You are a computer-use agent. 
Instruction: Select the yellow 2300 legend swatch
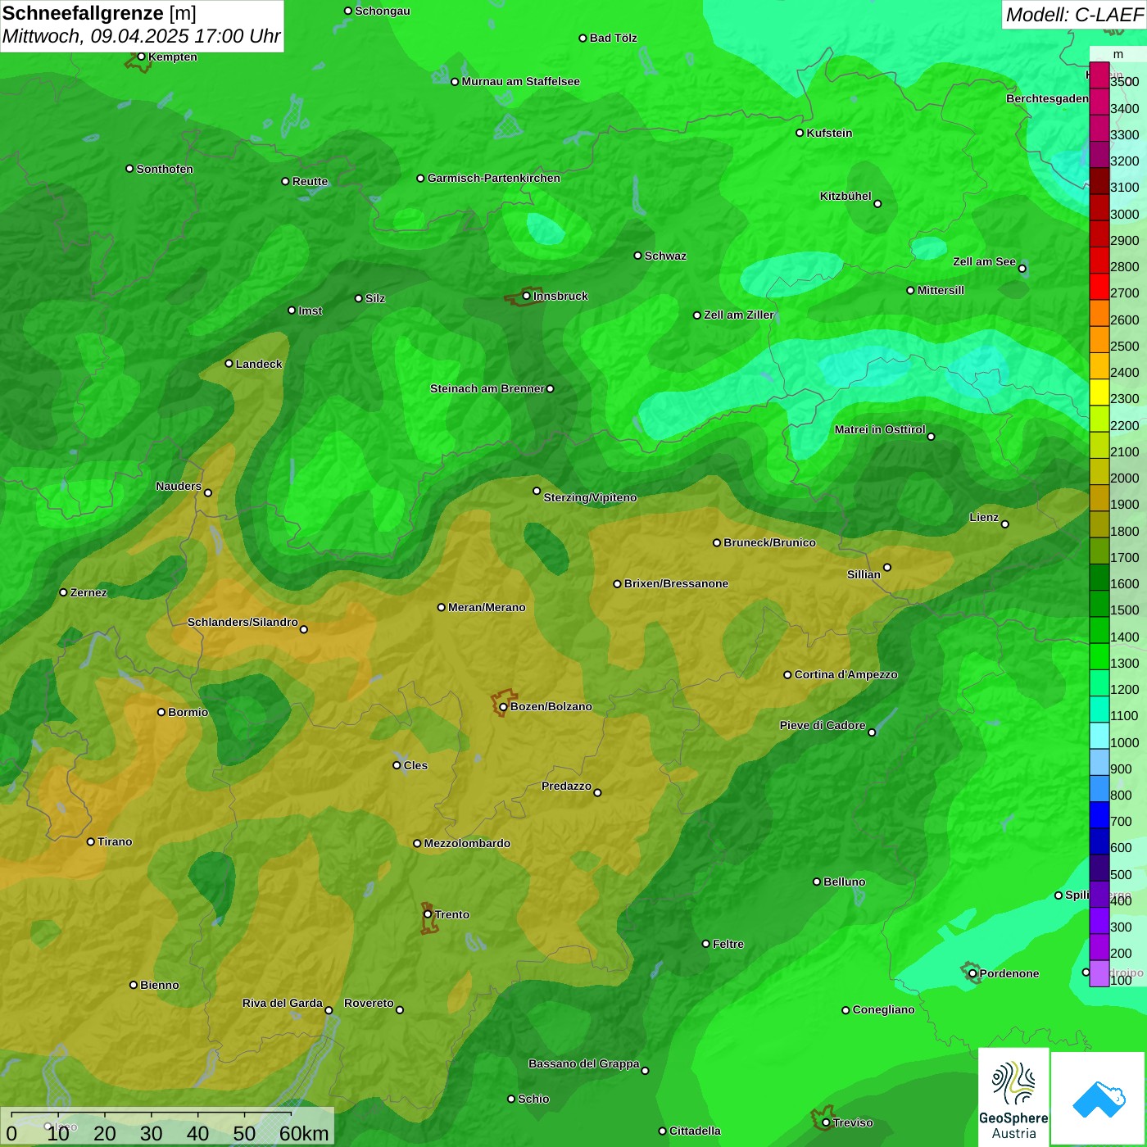[1099, 392]
